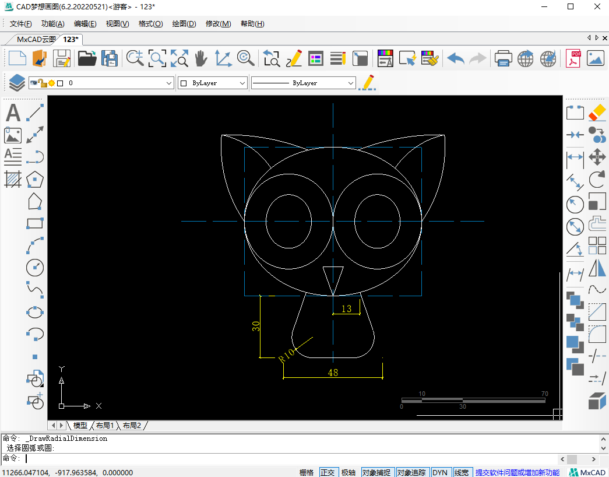Click the New file icon
609x477 pixels.
coord(17,59)
